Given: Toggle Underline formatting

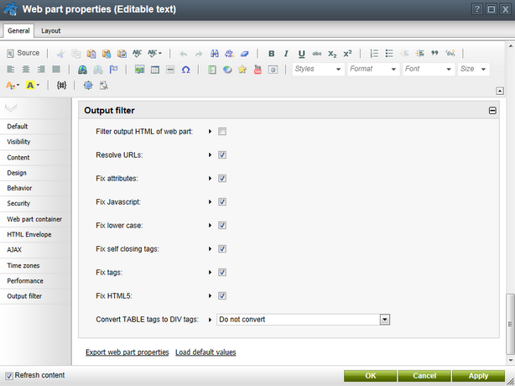Looking at the screenshot, I should click(x=301, y=53).
